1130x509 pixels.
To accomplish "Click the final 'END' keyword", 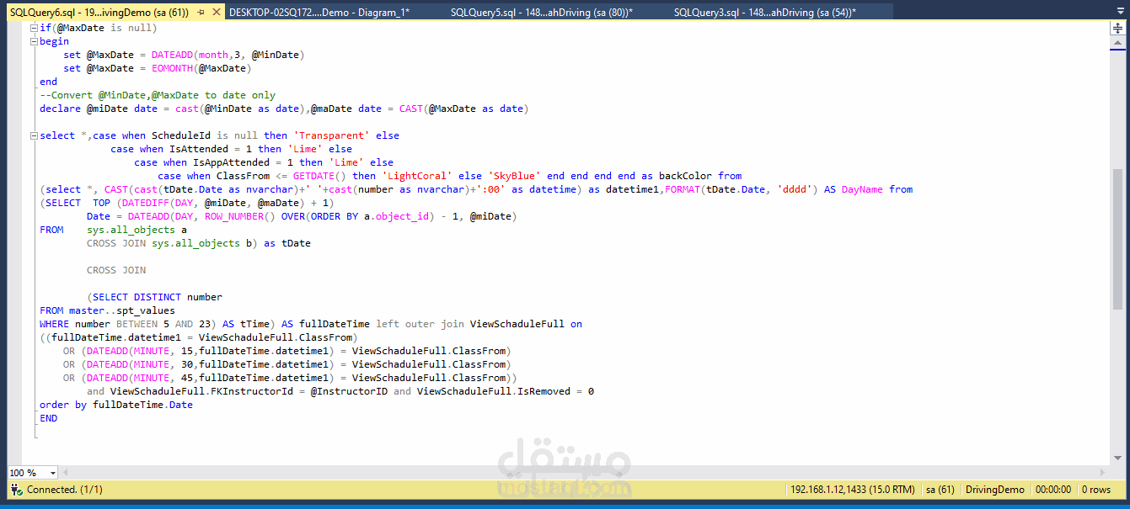I will click(48, 418).
